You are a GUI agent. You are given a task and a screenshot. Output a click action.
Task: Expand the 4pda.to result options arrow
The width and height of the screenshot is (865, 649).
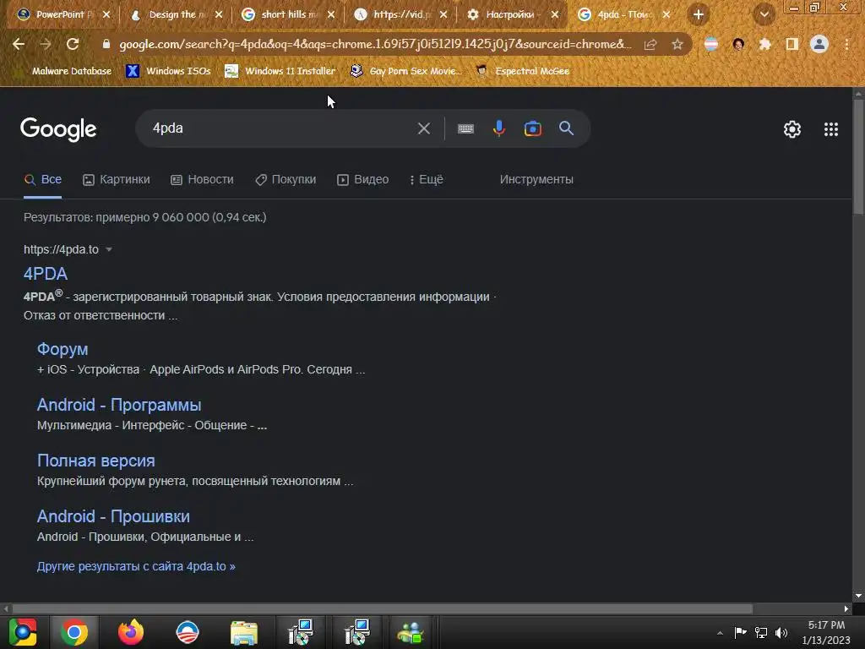pyautogui.click(x=109, y=249)
